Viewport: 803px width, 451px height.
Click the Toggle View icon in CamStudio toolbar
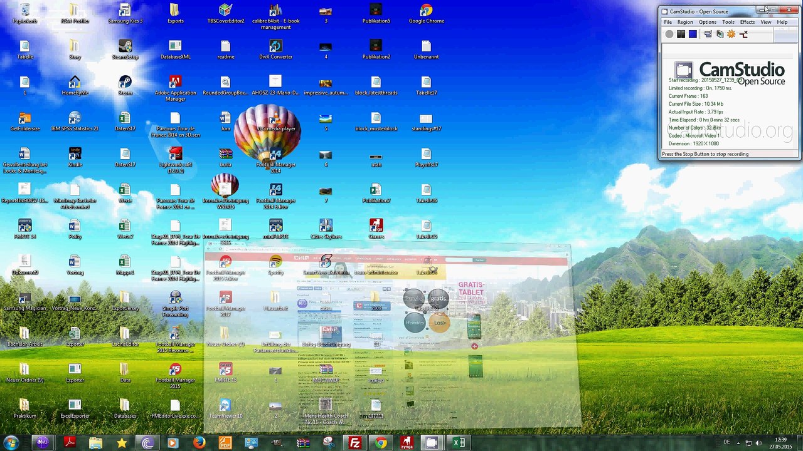(x=708, y=34)
